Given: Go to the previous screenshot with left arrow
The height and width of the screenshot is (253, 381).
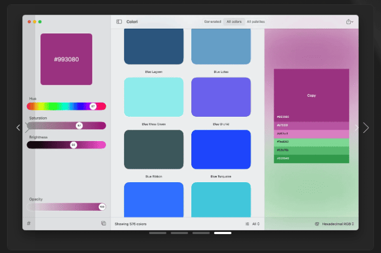Looking at the screenshot, I should 18,128.
